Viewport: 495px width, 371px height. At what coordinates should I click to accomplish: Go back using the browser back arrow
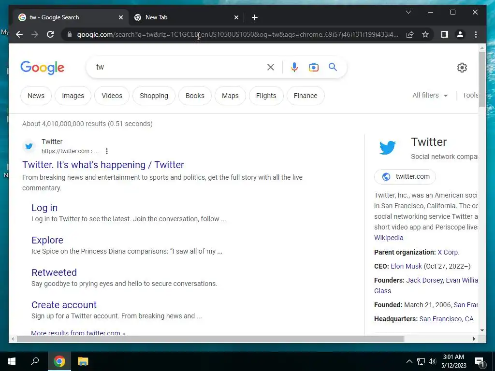coord(19,34)
